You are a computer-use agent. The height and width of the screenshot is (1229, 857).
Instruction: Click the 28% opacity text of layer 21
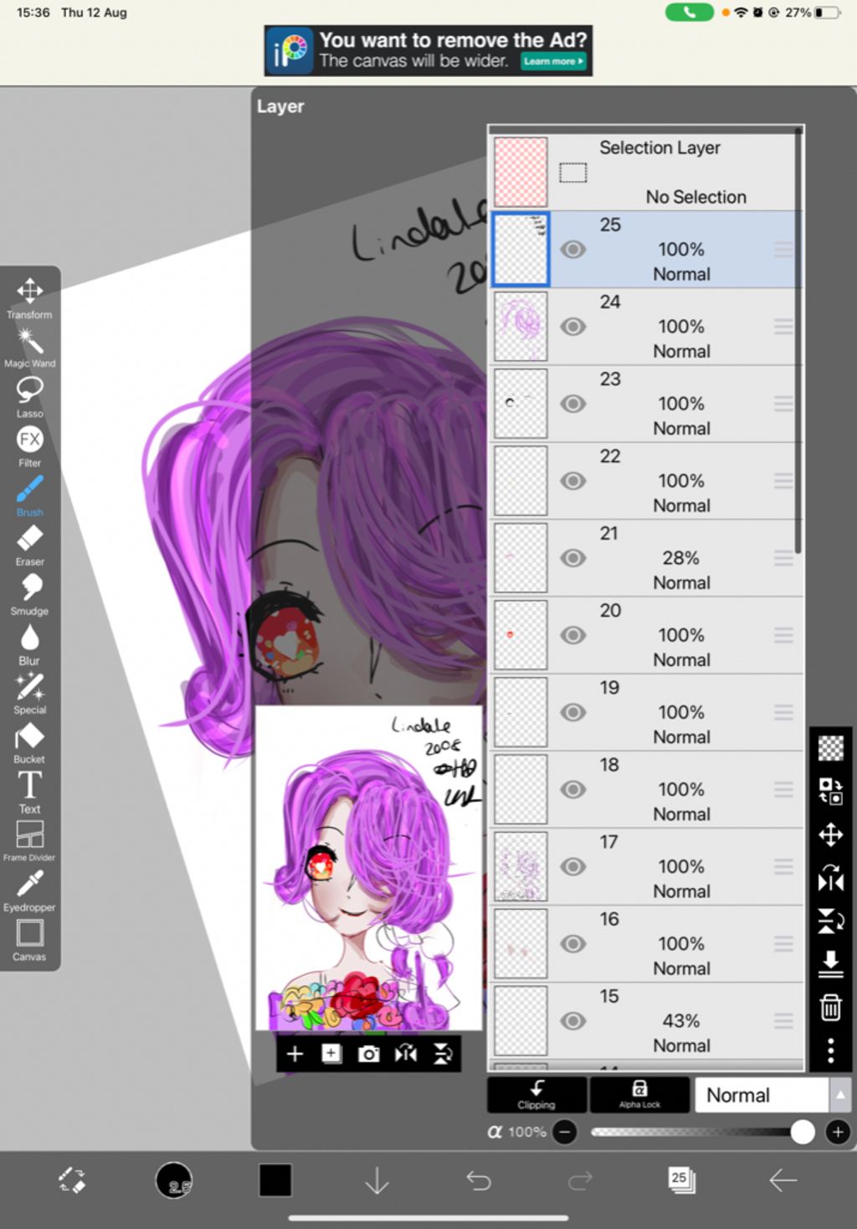pos(680,558)
